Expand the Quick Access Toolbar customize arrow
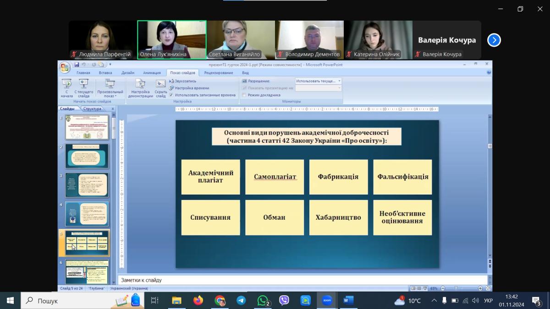The height and width of the screenshot is (309, 550). pyautogui.click(x=110, y=65)
